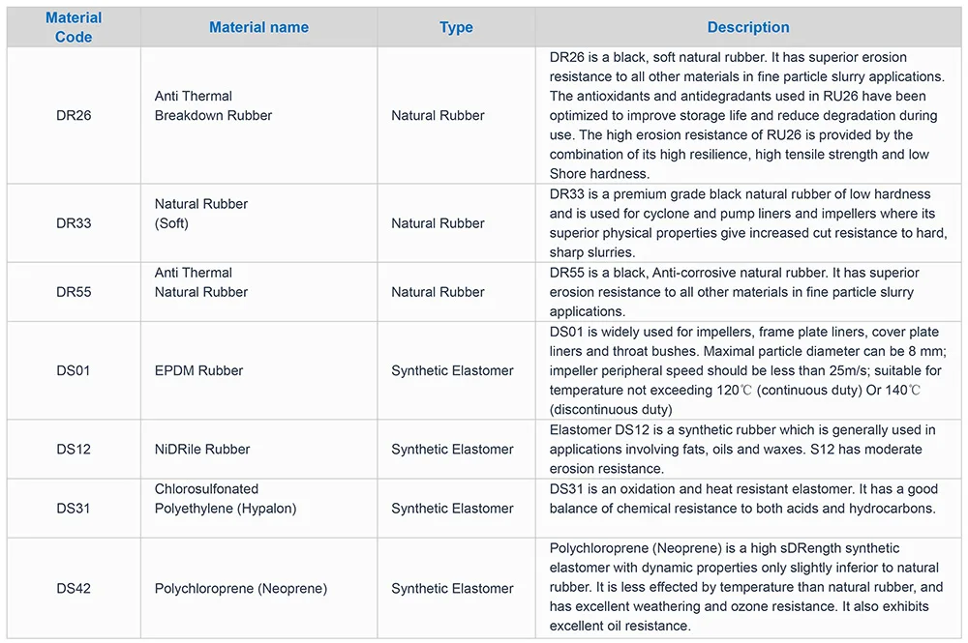Screen dimensions: 968x643
Task: Click the Material Code column header
Action: click(x=74, y=27)
